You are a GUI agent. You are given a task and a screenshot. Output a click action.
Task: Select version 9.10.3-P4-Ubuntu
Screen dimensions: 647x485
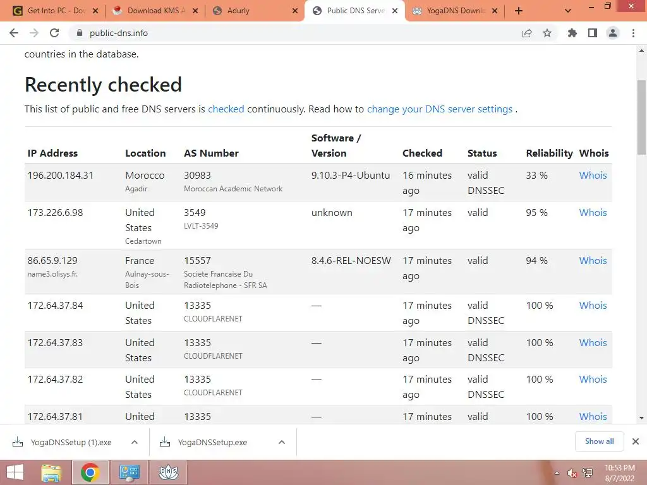pyautogui.click(x=350, y=176)
